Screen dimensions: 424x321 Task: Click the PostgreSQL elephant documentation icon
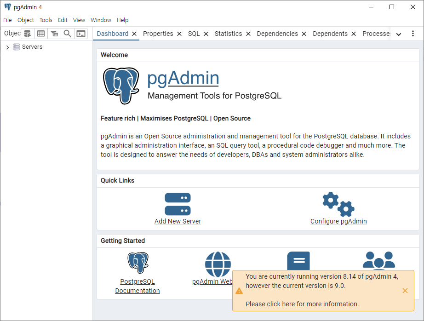click(x=138, y=262)
